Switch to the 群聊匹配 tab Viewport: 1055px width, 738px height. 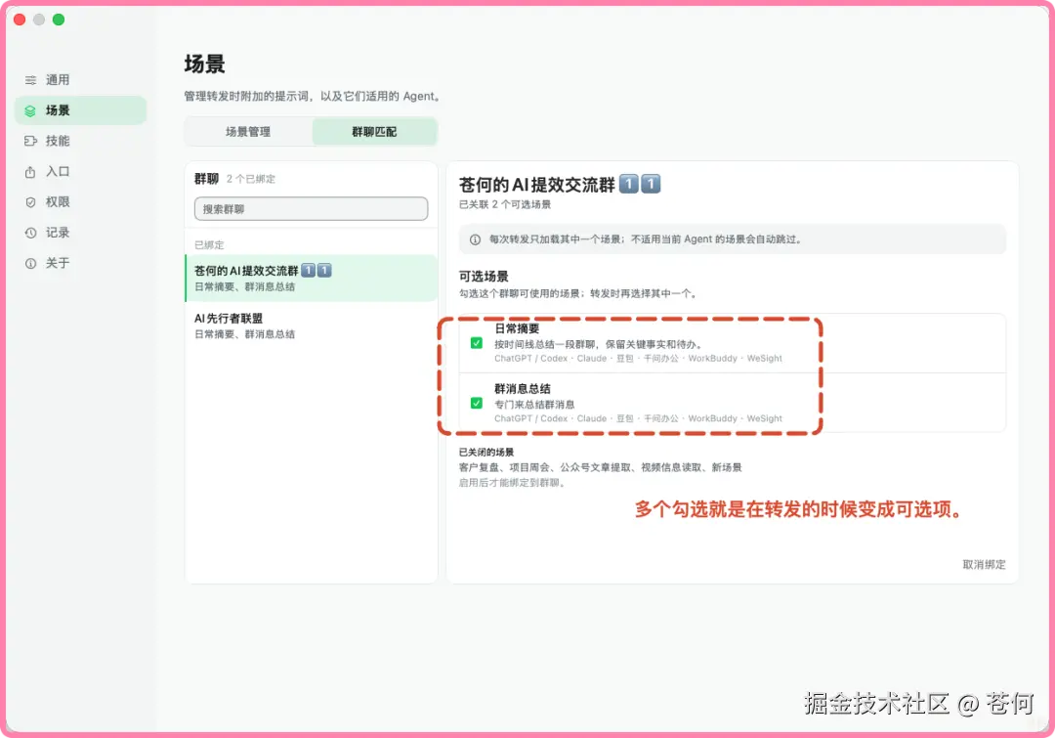(x=375, y=132)
